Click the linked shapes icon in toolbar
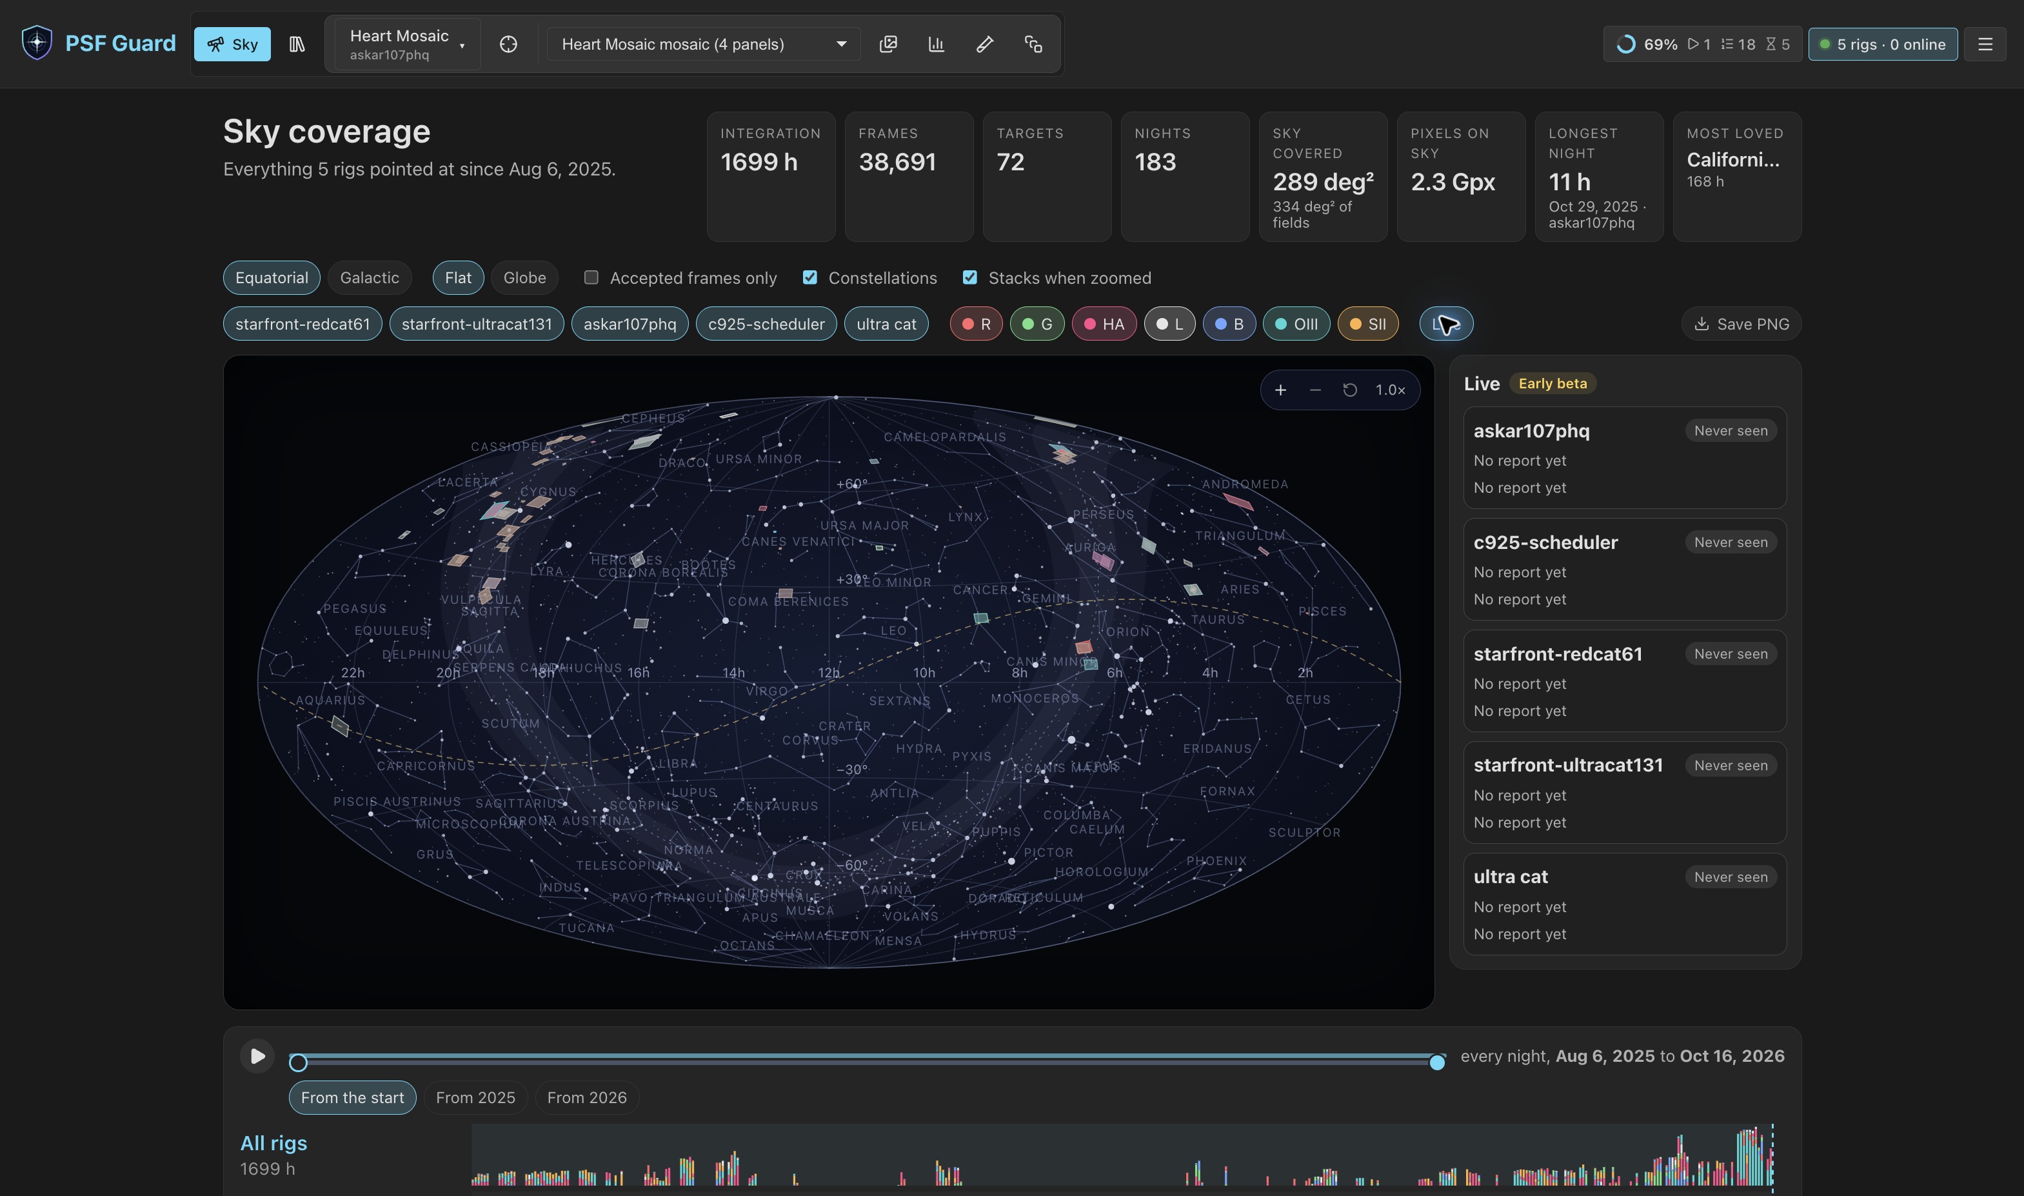2024x1196 pixels. (1033, 45)
